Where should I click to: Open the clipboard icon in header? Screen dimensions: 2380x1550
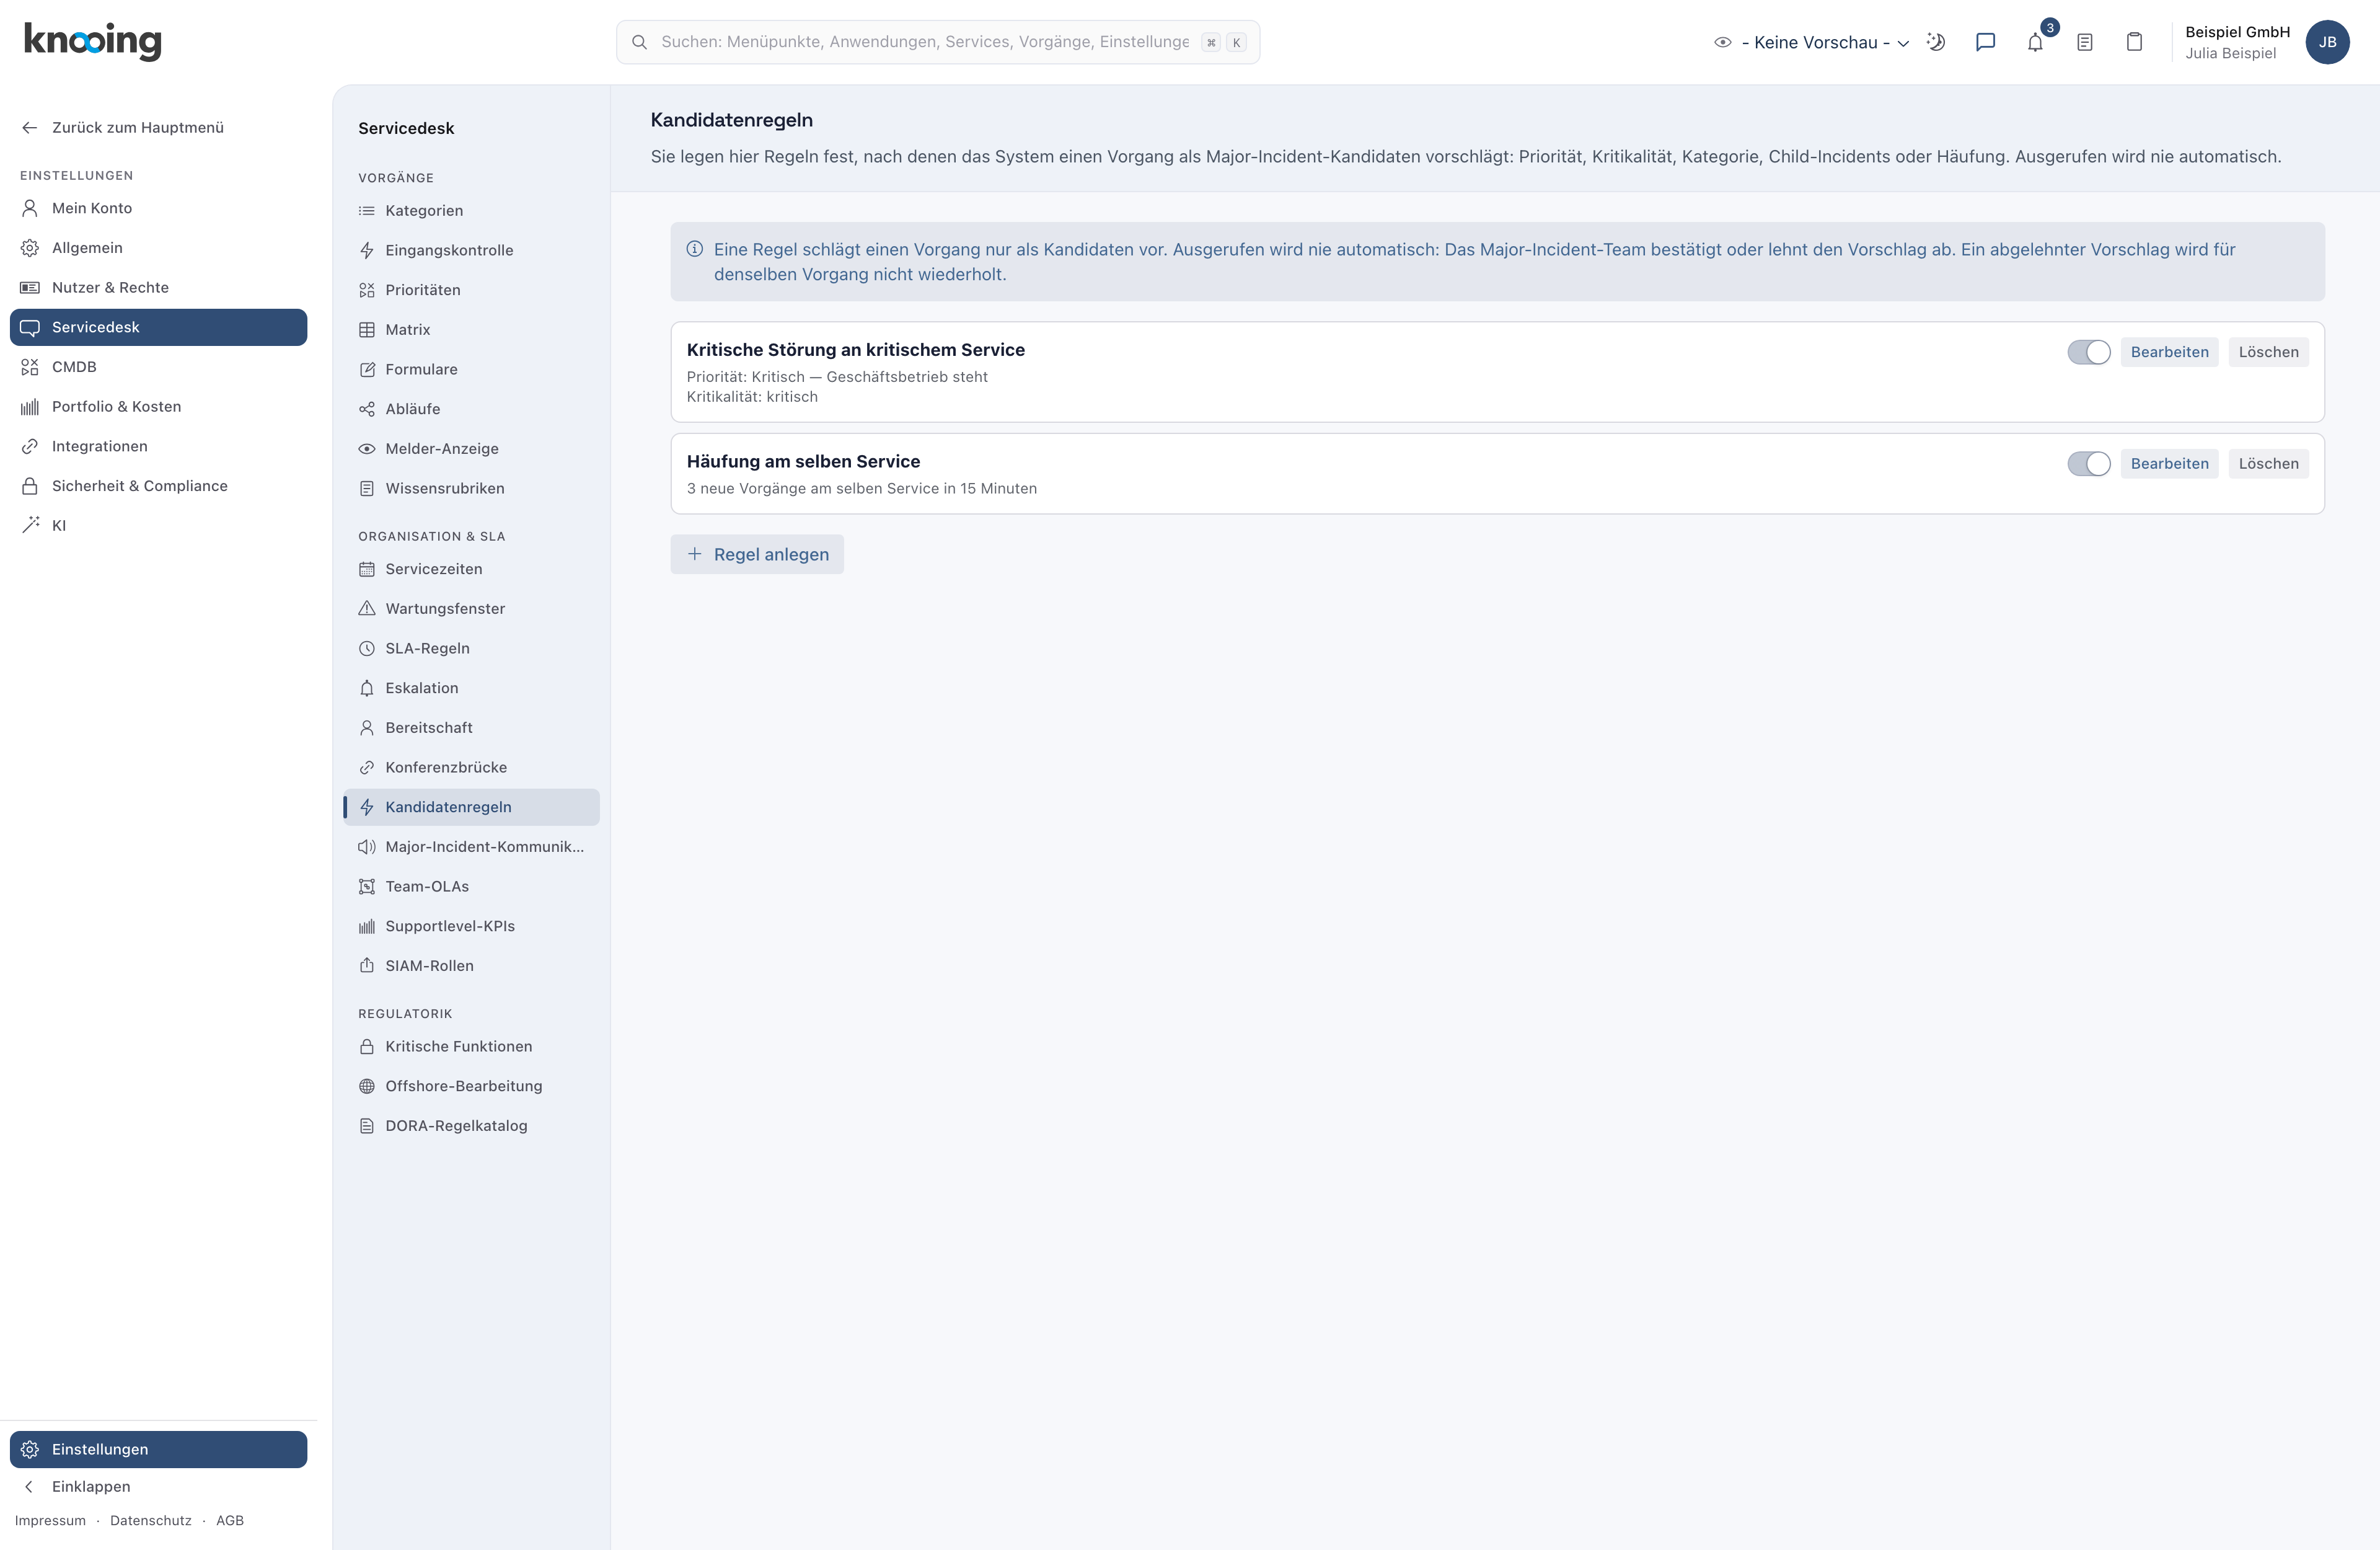pos(2134,42)
